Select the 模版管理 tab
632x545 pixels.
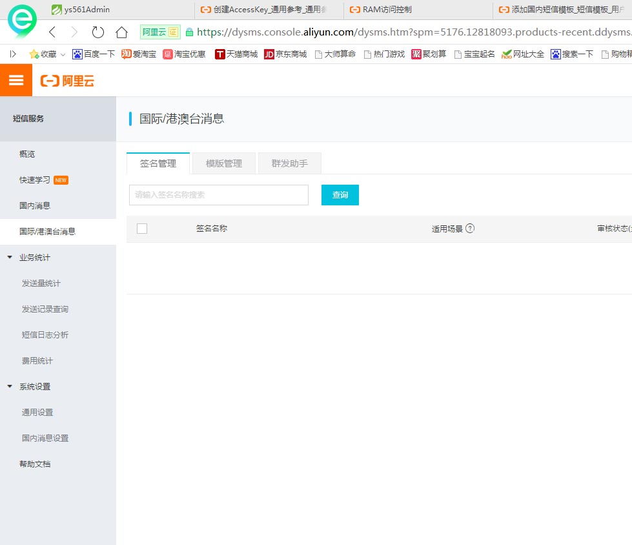[x=224, y=163]
